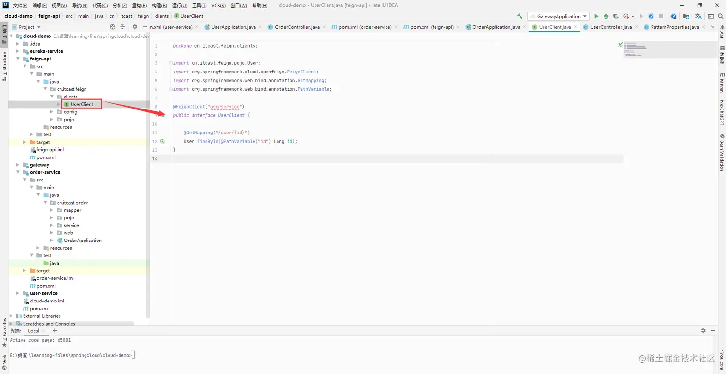This screenshot has width=726, height=374.
Task: Open the 文件(F) menu
Action: point(20,6)
